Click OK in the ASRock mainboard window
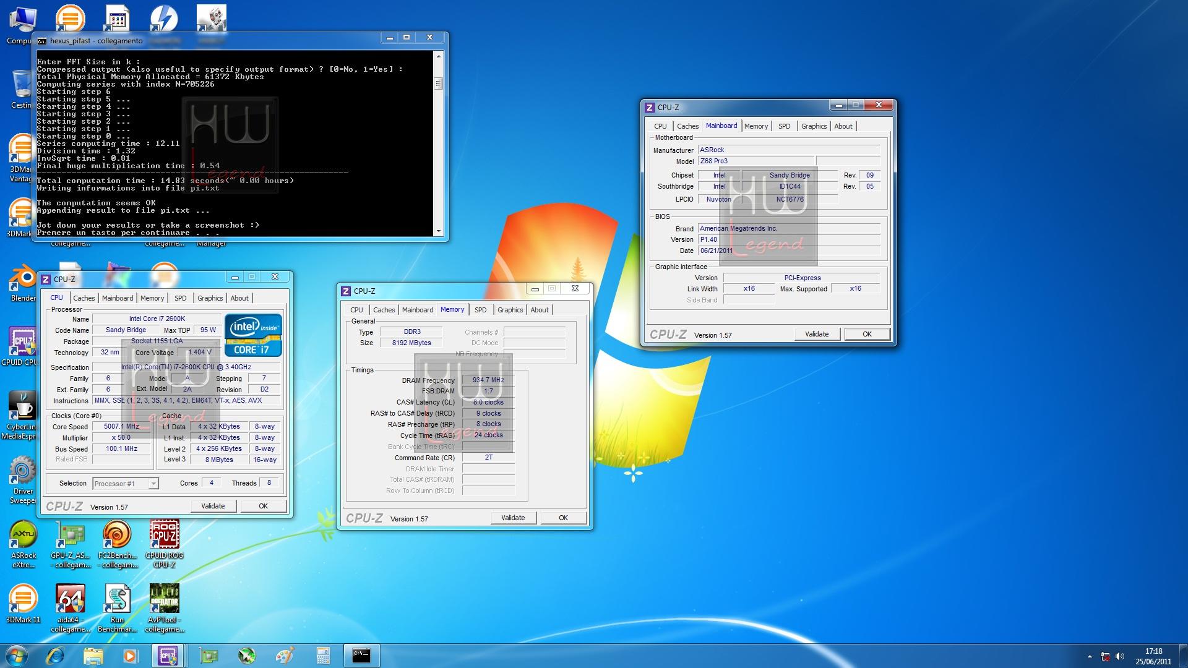1188x668 pixels. point(867,334)
